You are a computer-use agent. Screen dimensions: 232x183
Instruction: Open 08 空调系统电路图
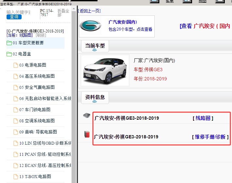pos(37,121)
